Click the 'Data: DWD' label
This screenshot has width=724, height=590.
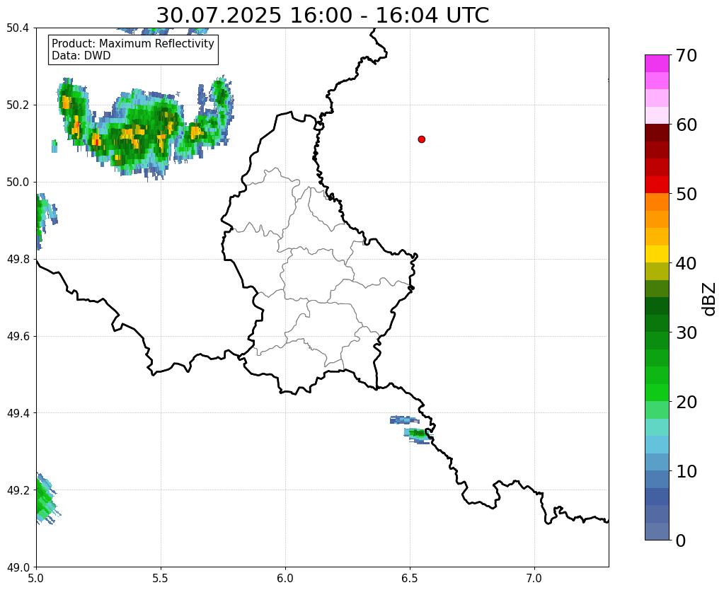tap(81, 56)
